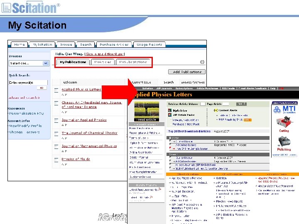
Task: Open the Advertising Information sidebar link
Action: coord(143,172)
